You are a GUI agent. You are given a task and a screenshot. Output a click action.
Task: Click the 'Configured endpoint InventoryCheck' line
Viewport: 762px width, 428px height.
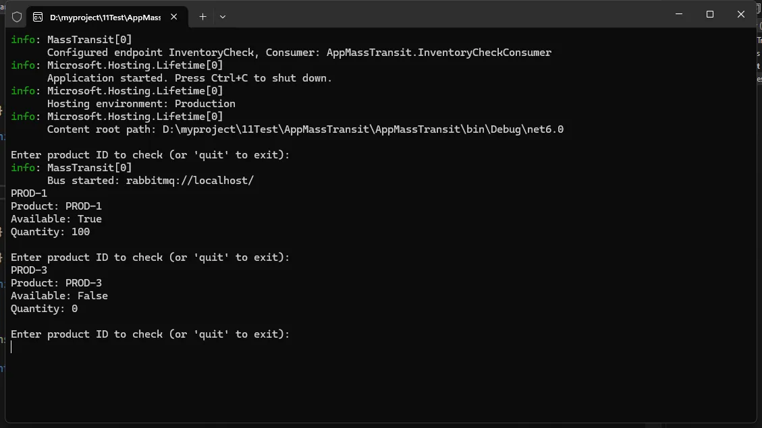pos(299,53)
